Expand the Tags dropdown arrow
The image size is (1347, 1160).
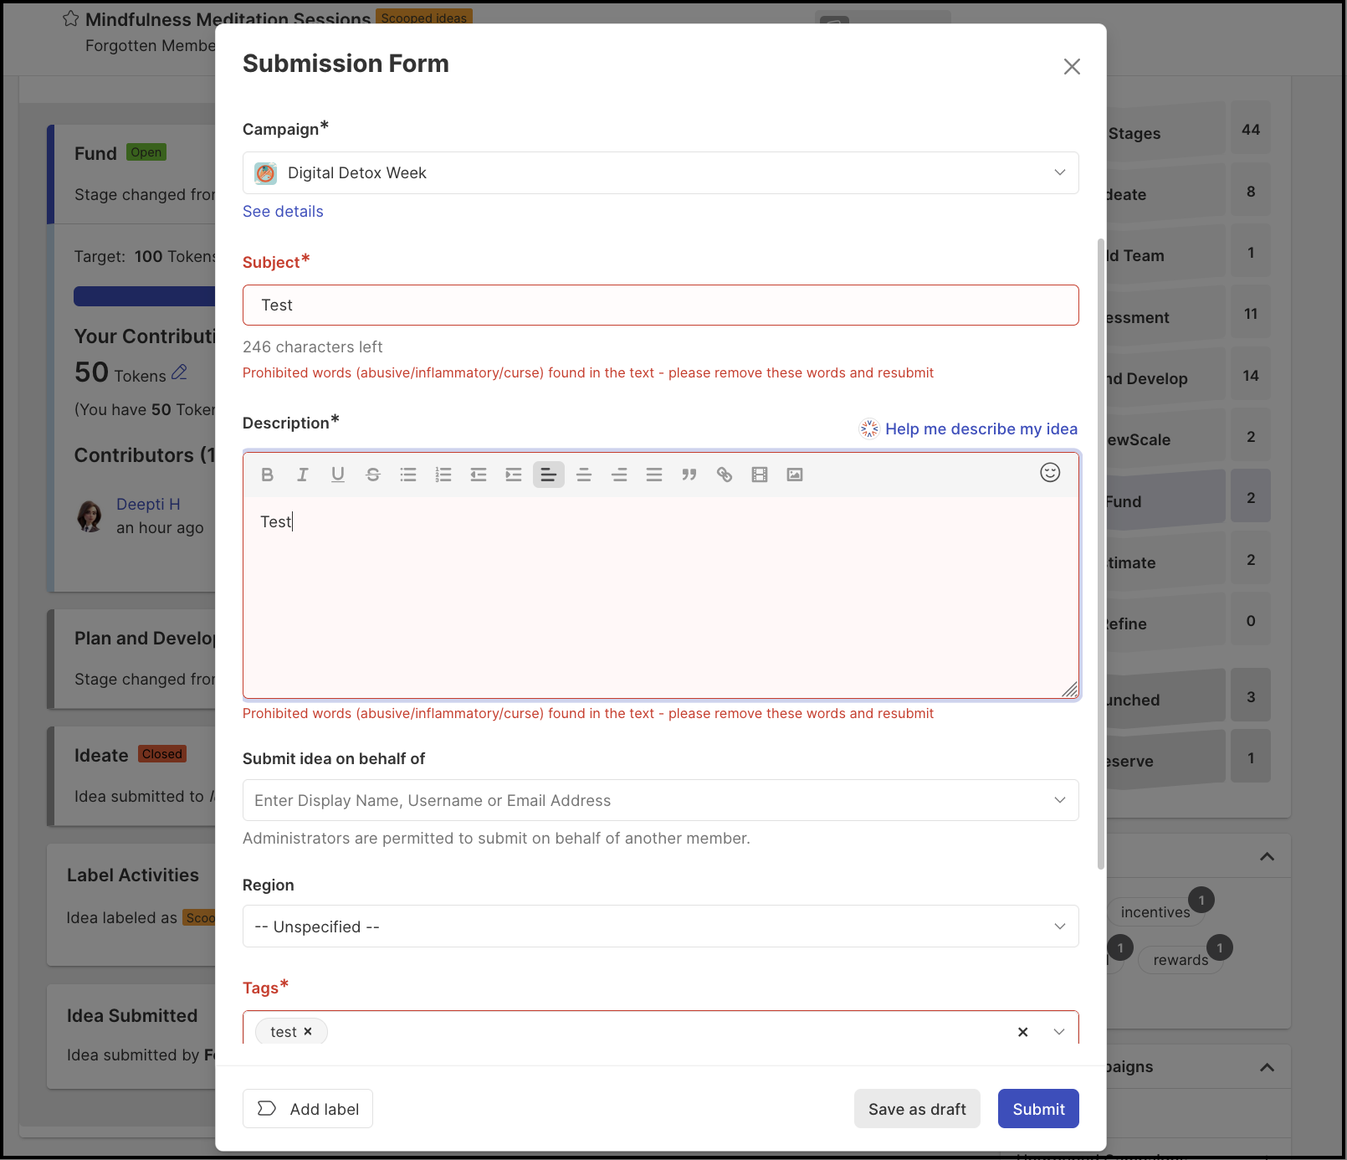[1059, 1032]
